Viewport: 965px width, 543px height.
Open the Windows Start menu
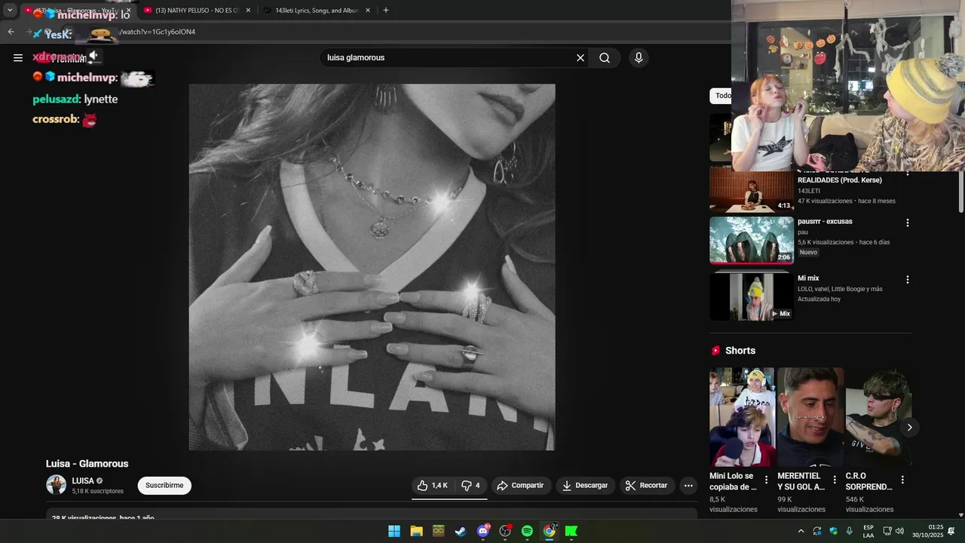pos(394,531)
